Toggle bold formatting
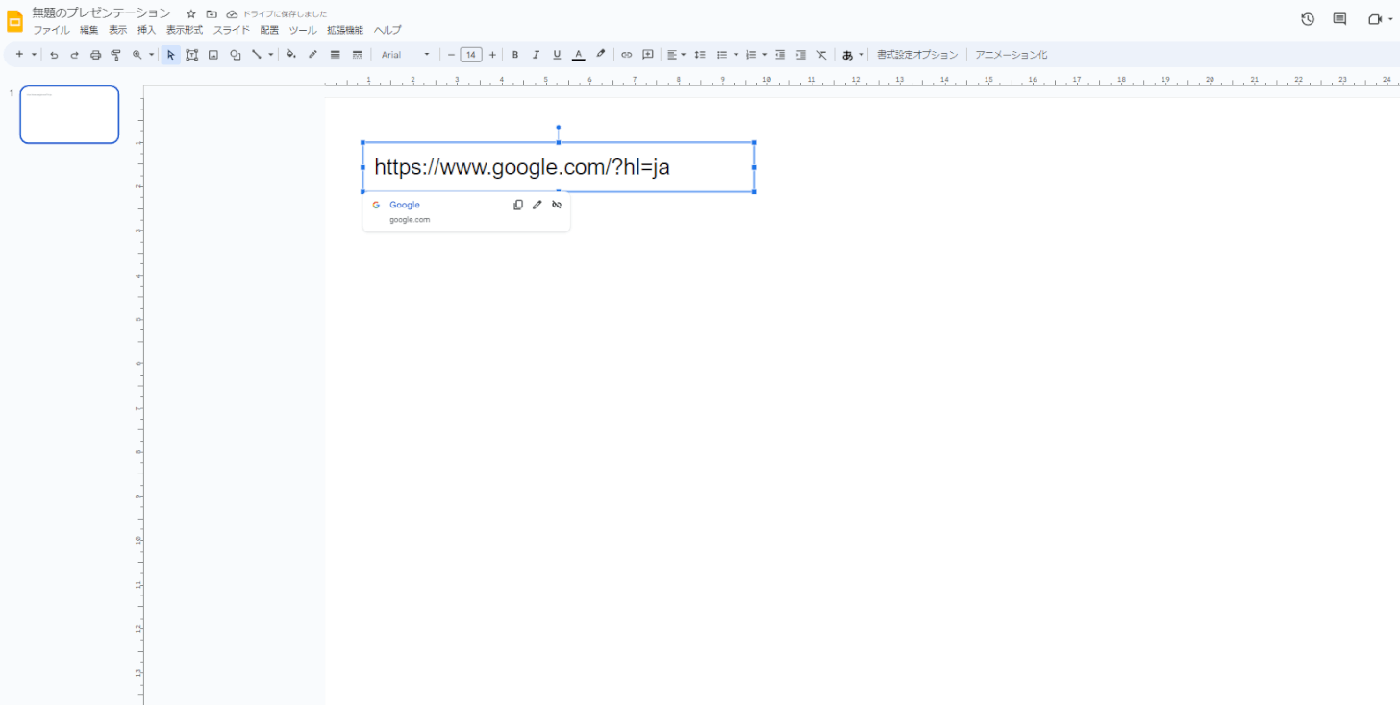This screenshot has height=705, width=1400. click(515, 55)
